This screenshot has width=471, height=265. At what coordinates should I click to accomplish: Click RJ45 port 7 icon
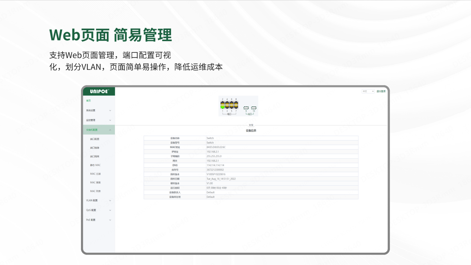236,107
